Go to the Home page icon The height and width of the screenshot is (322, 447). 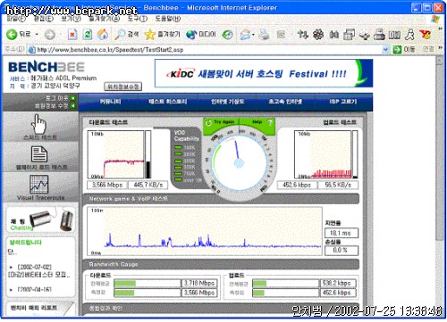(103, 35)
